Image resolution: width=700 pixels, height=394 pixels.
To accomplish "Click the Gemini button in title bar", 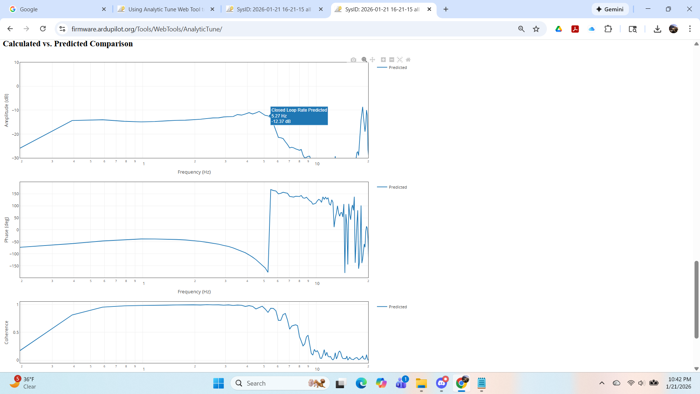I will [610, 9].
